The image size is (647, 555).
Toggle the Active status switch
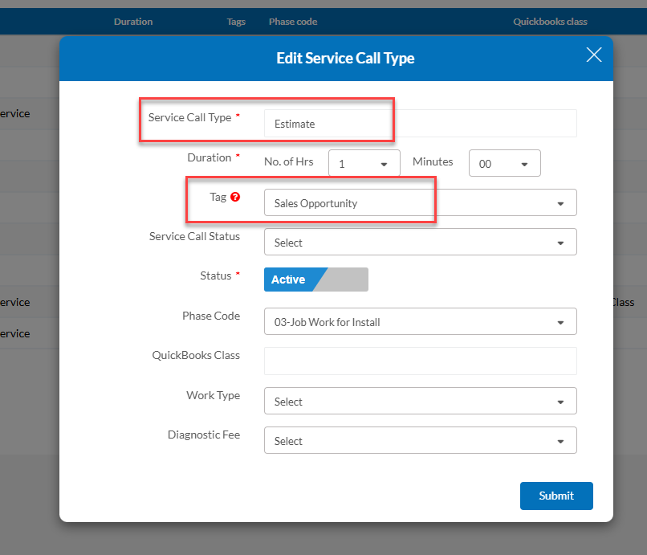(315, 280)
